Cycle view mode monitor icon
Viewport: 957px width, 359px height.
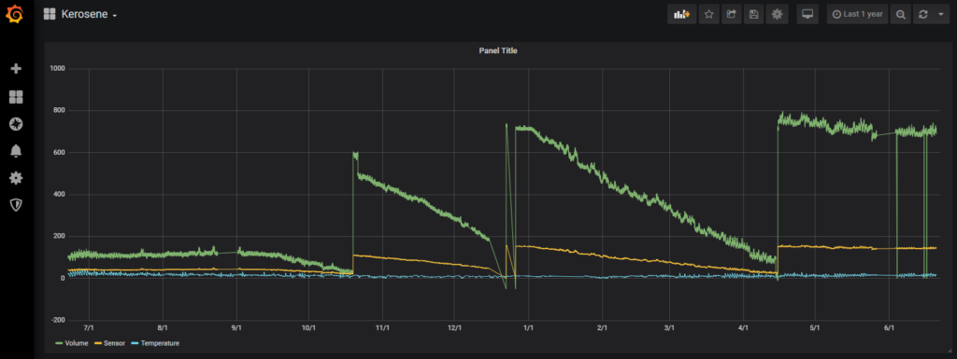click(808, 14)
